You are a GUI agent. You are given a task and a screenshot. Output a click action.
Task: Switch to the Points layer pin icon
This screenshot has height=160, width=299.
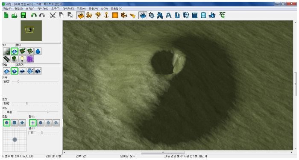(x=106, y=15)
